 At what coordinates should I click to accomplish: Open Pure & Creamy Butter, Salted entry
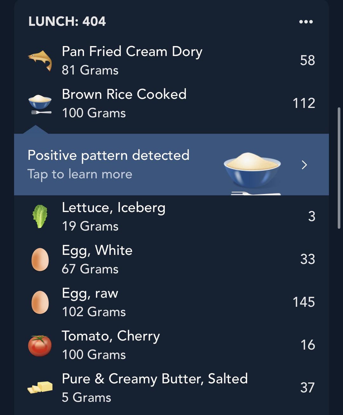[171, 388]
